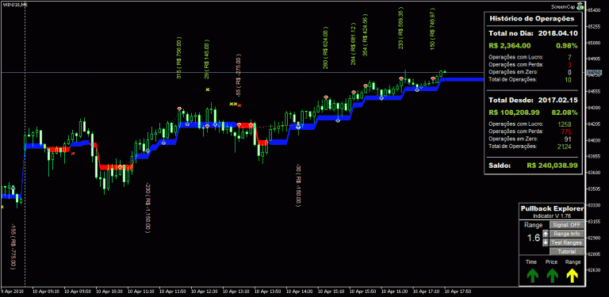
Task: Click the yellow Range trend arrow
Action: pyautogui.click(x=573, y=276)
